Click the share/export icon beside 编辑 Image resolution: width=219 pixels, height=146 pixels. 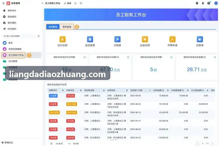[75, 3]
